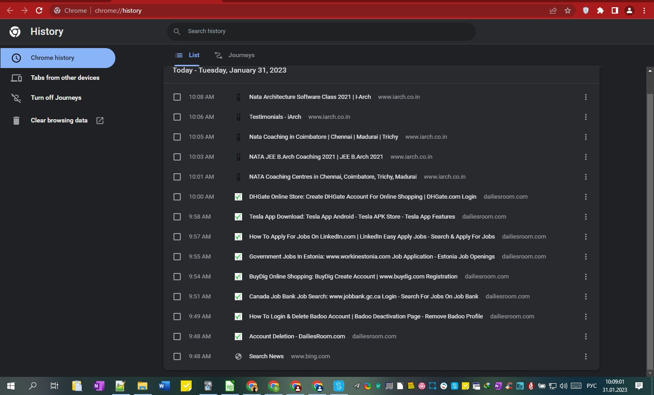This screenshot has height=395, width=654.
Task: Show more actions for How To Apply For Jobs On LinkedIn
Action: coord(586,237)
